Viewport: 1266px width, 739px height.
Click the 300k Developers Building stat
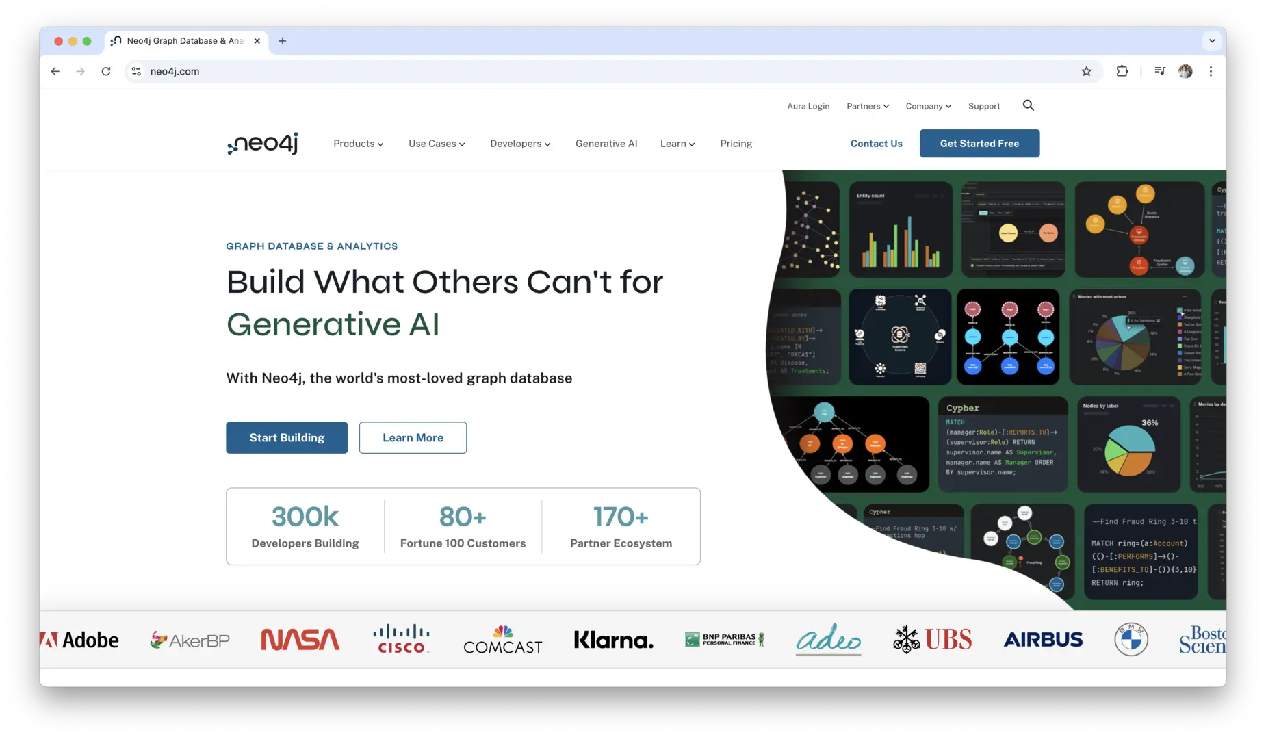click(305, 526)
